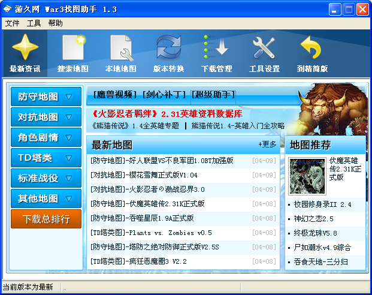This screenshot has height=295, width=372.
Task: Open the 最新资讯 star icon
Action: point(25,47)
